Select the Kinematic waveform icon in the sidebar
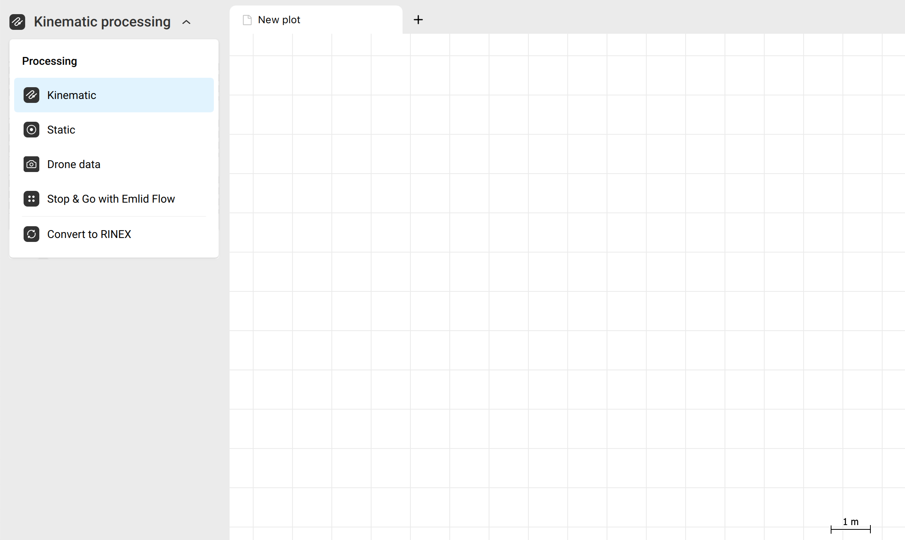The height and width of the screenshot is (540, 905). point(31,95)
